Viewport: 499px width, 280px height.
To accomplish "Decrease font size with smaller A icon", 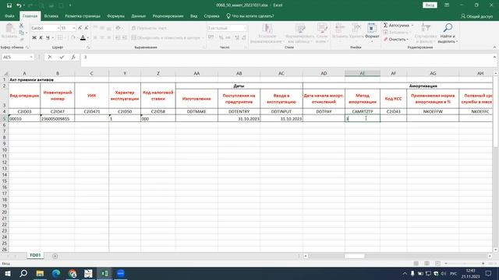I will [87, 28].
